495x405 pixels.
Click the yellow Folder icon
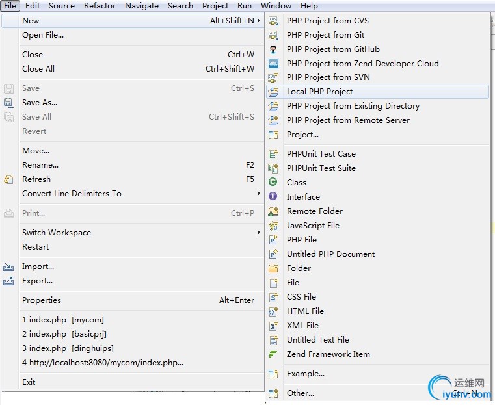point(273,268)
